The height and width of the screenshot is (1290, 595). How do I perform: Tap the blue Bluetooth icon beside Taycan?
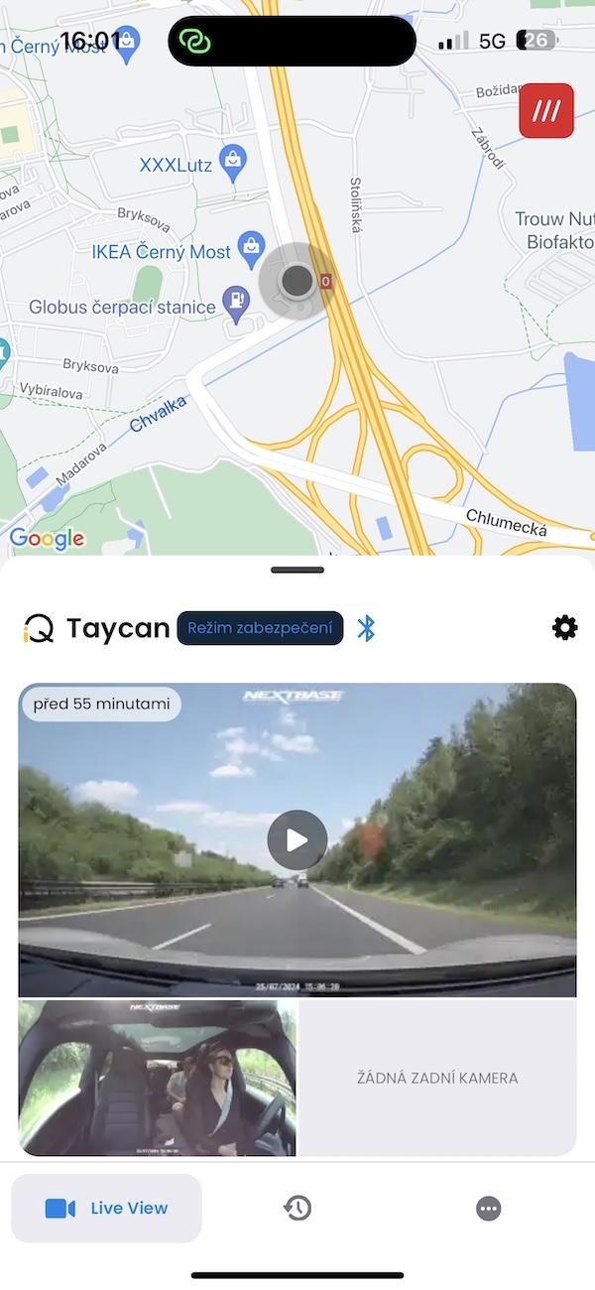click(x=366, y=628)
